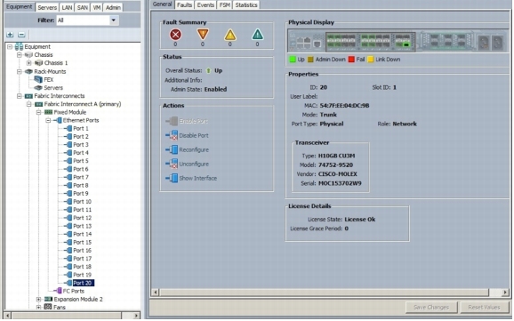Image resolution: width=514 pixels, height=321 pixels.
Task: Click the Expansion Module 2 icon
Action: (48, 300)
